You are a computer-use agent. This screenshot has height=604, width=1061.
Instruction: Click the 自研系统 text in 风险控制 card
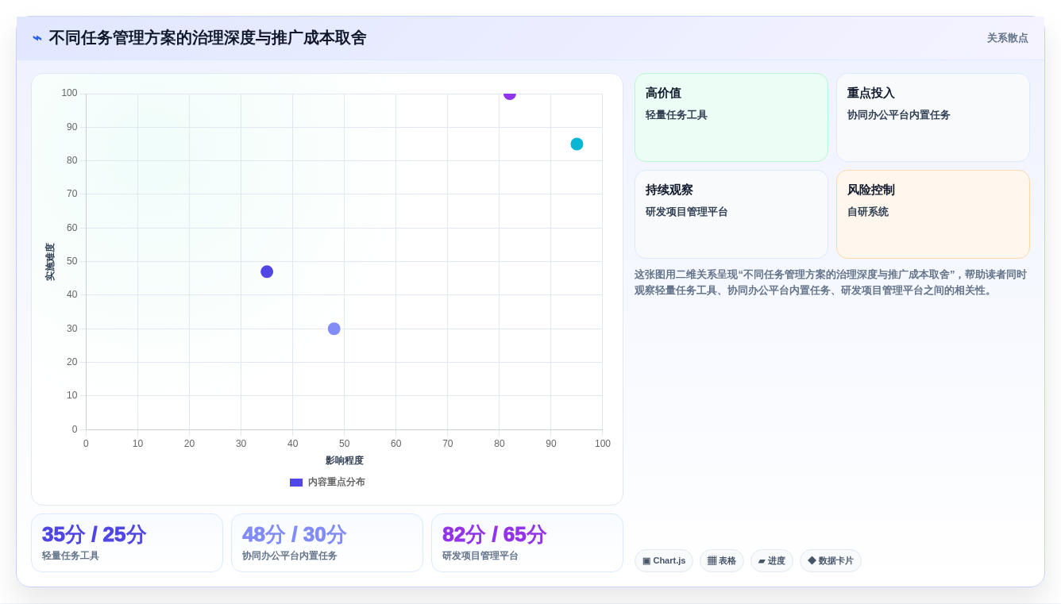click(868, 212)
